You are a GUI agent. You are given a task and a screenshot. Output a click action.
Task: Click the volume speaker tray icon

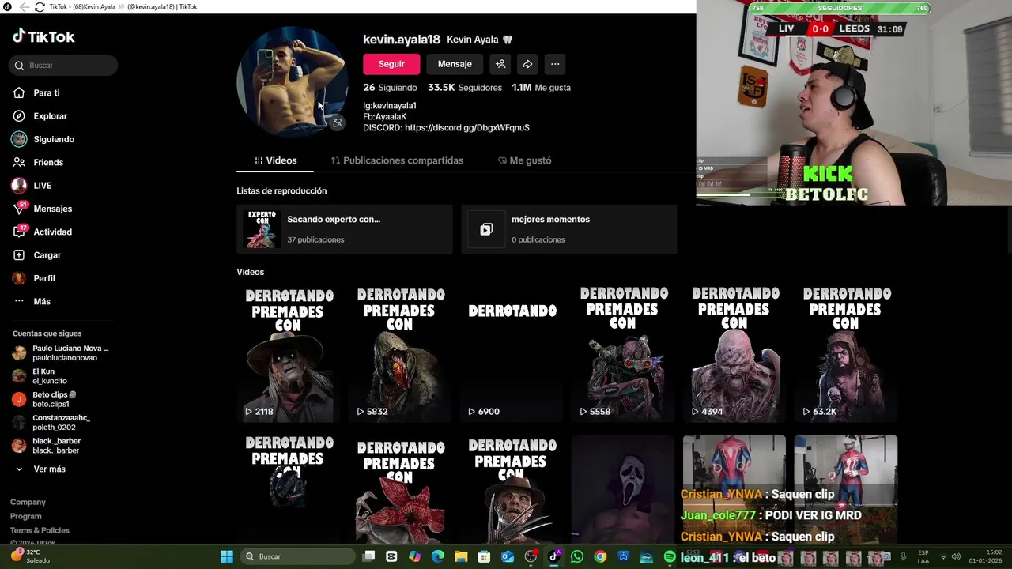click(x=956, y=556)
